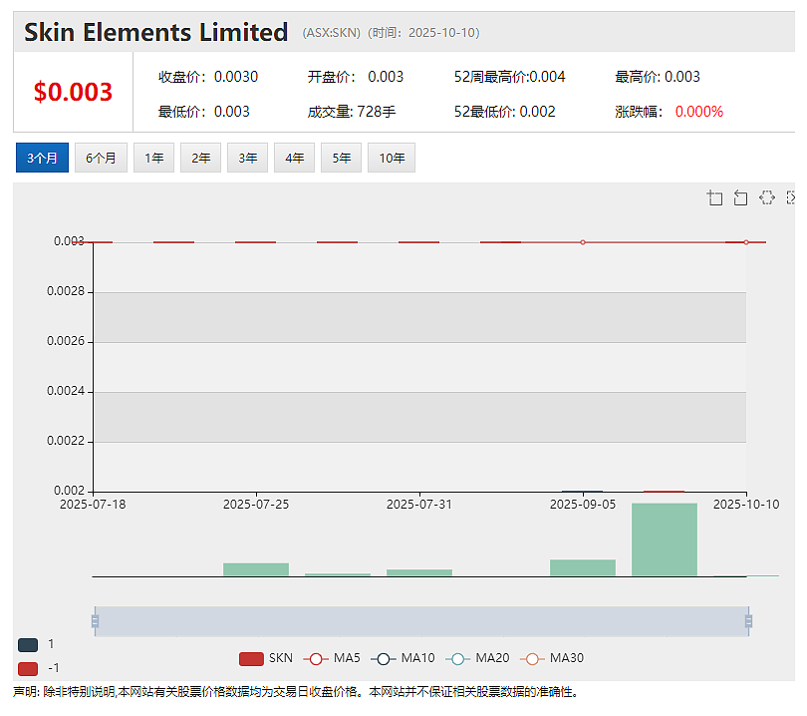The height and width of the screenshot is (716, 807).
Task: Show the 4年 price history
Action: [294, 158]
